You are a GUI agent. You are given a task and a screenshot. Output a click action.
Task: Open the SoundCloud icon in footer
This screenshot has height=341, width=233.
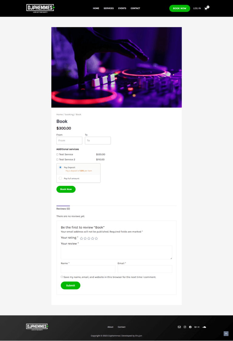pos(204,327)
